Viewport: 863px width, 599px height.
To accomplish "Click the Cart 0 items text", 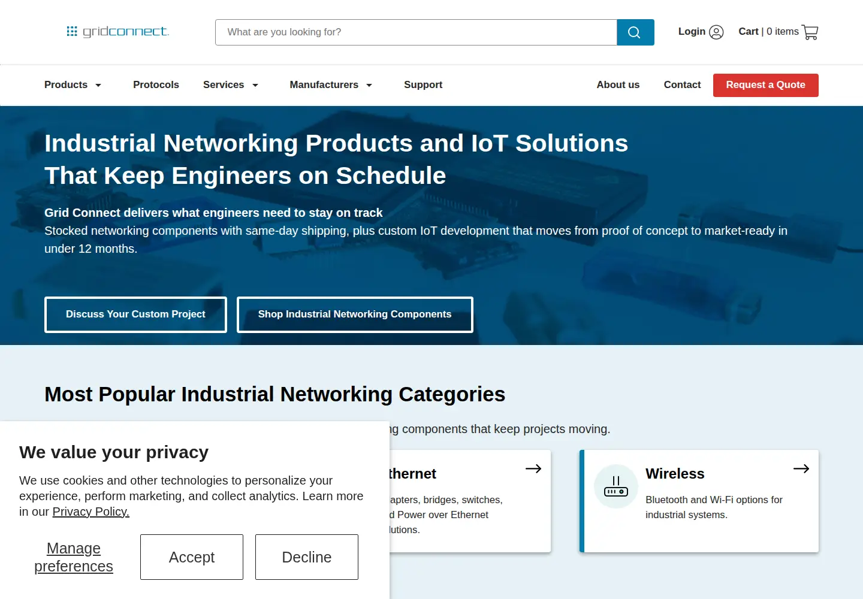I will click(768, 32).
